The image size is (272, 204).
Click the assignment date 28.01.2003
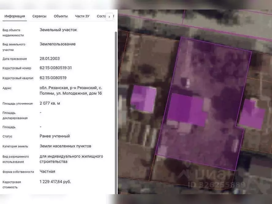(50, 59)
